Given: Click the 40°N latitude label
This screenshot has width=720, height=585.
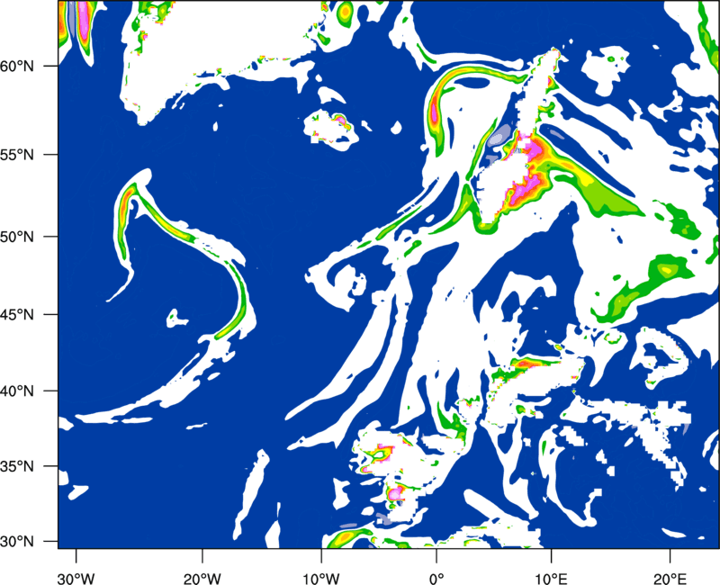Looking at the screenshot, I should point(17,391).
